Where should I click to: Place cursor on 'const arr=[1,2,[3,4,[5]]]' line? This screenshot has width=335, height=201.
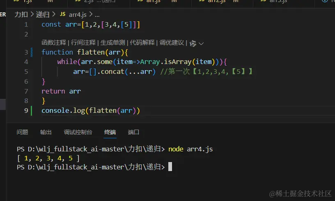91,25
